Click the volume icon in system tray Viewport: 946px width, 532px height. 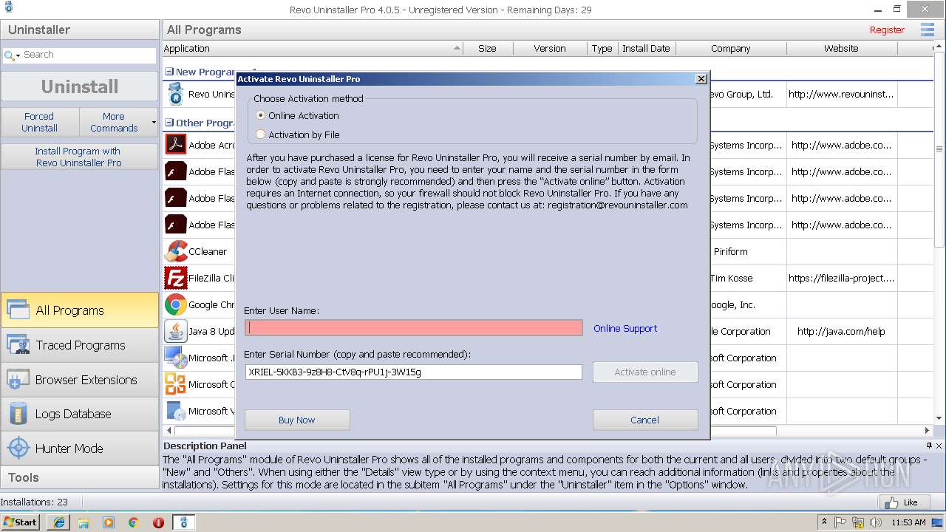point(877,522)
